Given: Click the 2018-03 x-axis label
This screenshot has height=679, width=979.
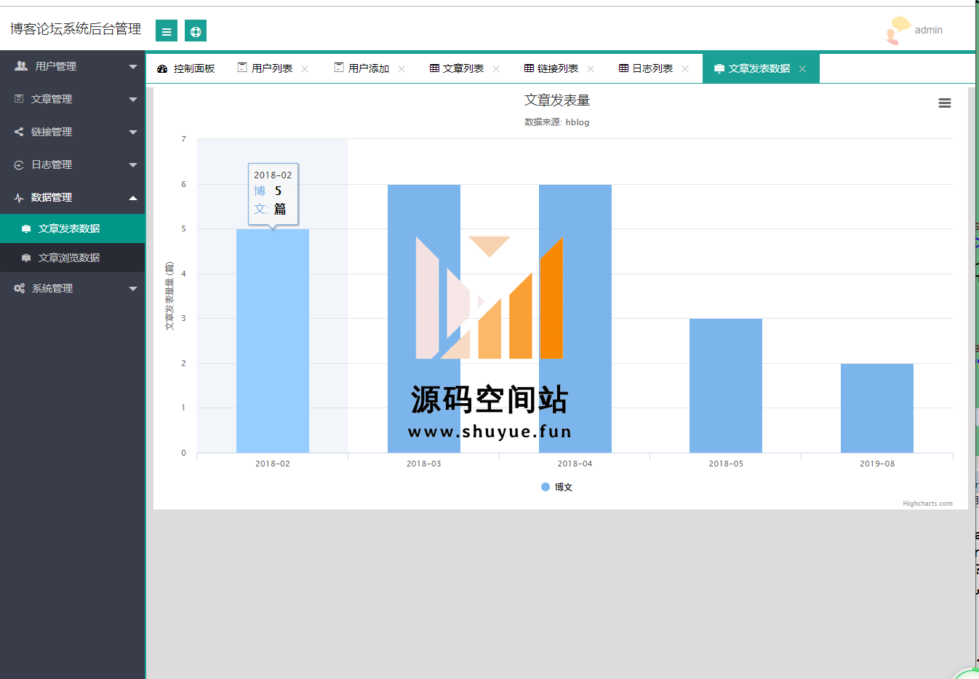Looking at the screenshot, I should coord(424,464).
